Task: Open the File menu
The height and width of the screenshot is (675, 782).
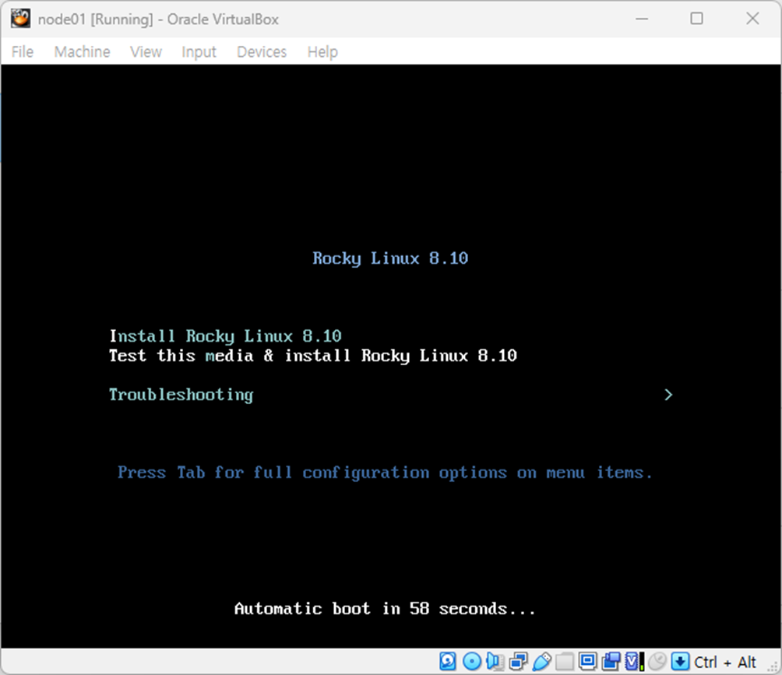Action: [x=23, y=51]
